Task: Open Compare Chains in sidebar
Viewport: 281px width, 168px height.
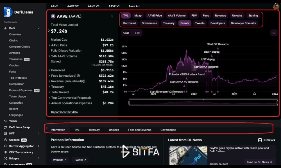Action: point(20,47)
